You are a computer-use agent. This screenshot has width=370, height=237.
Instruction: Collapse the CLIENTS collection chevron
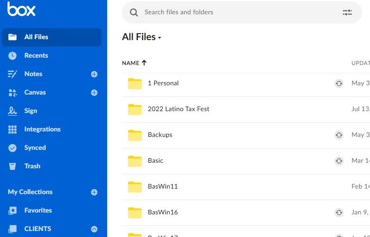(94, 229)
